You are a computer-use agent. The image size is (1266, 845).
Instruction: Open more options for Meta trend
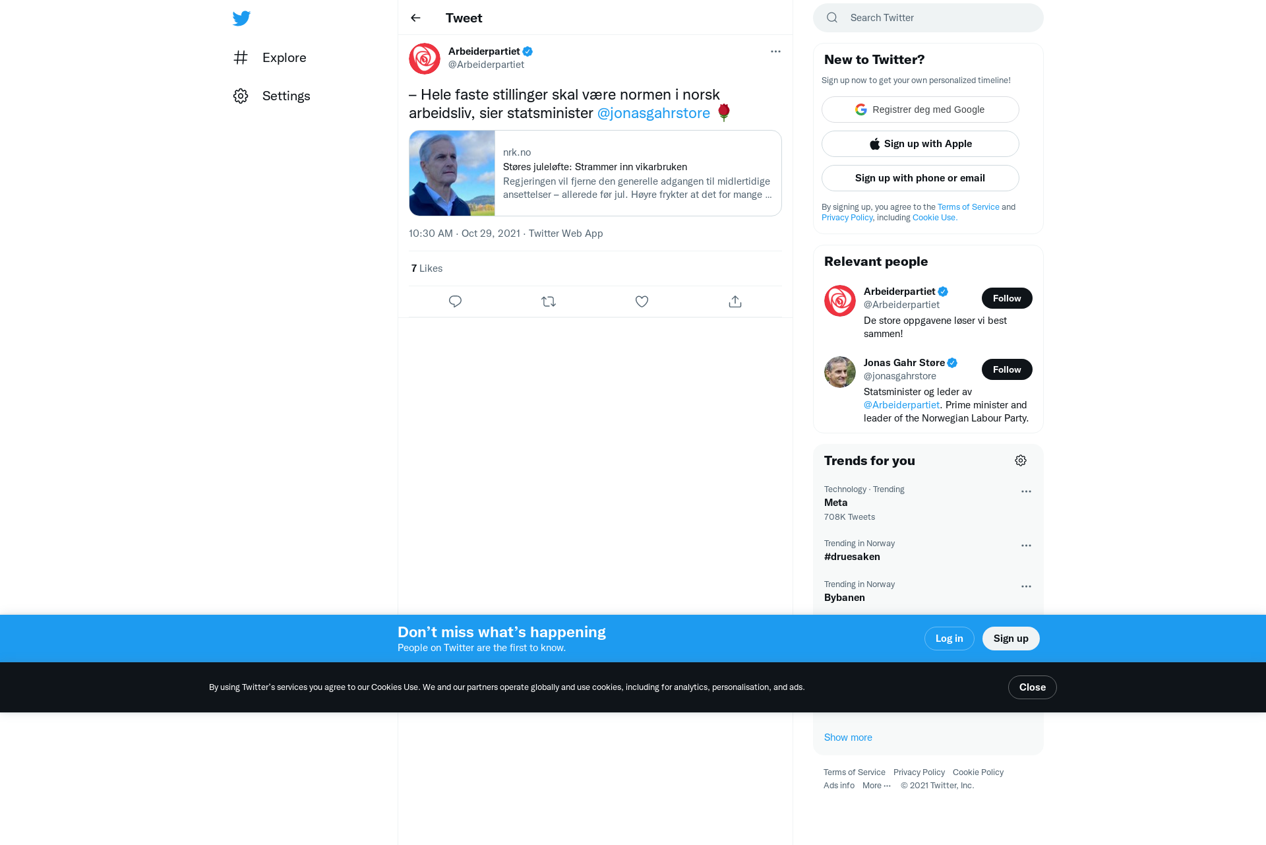(1026, 491)
